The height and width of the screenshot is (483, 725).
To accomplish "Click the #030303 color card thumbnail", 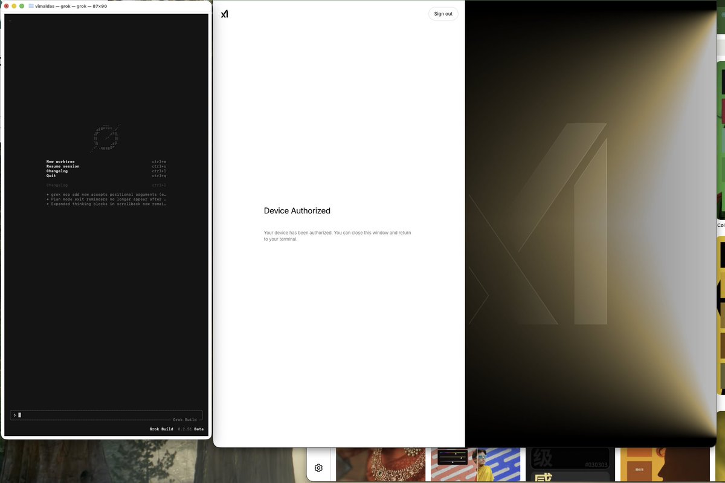I will [x=570, y=464].
